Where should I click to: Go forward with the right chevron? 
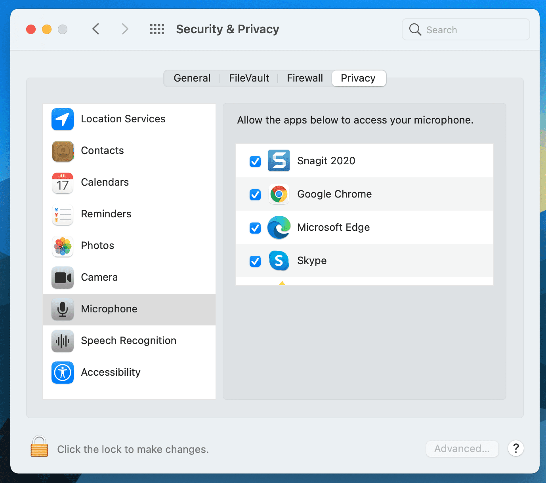click(125, 29)
